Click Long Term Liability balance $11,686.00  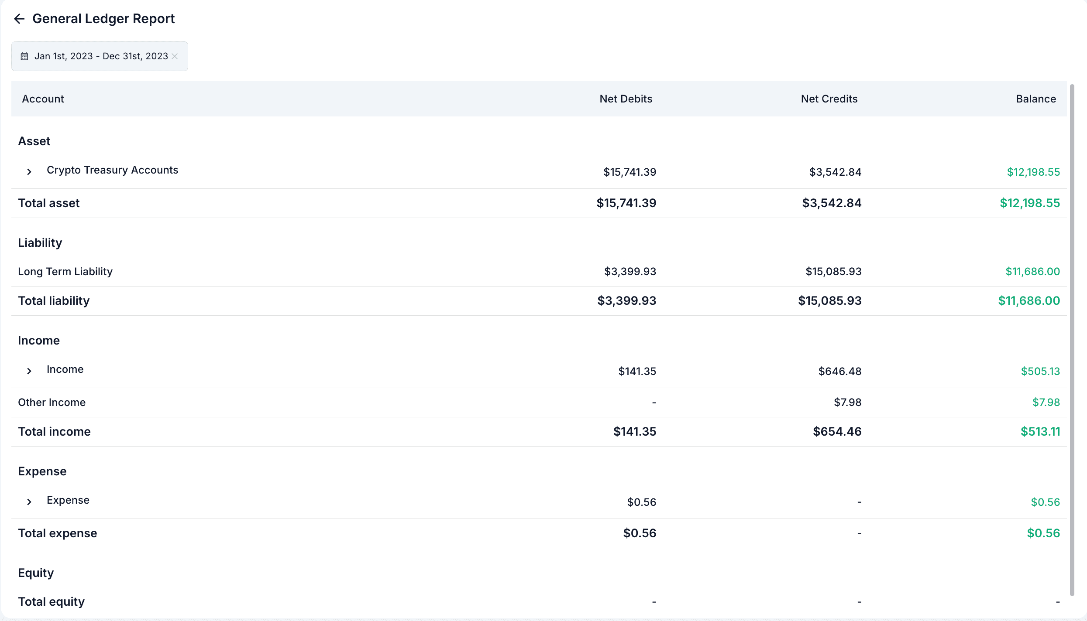1032,272
